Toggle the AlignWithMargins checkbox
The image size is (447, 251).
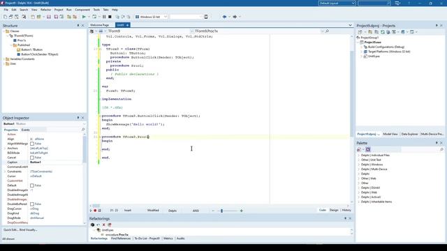click(32, 144)
